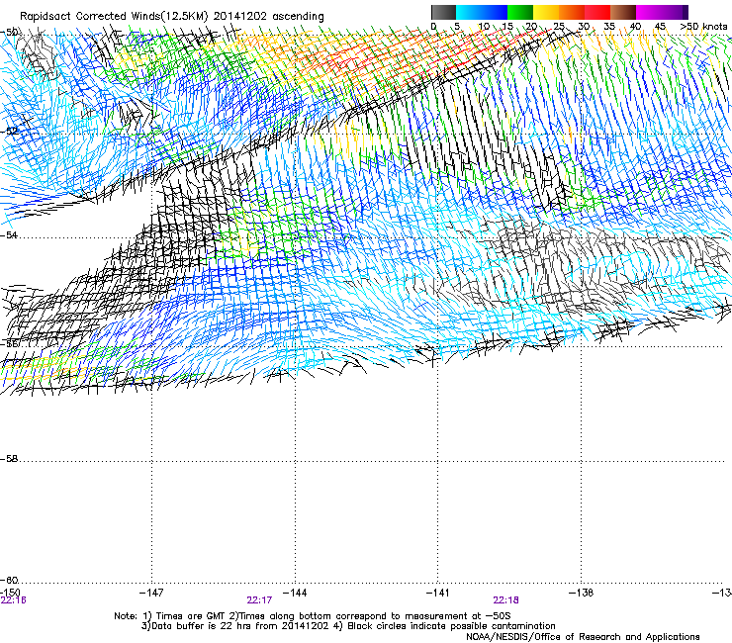This screenshot has width=732, height=643.
Task: Click the word 'ascending' in the title
Action: tap(298, 17)
